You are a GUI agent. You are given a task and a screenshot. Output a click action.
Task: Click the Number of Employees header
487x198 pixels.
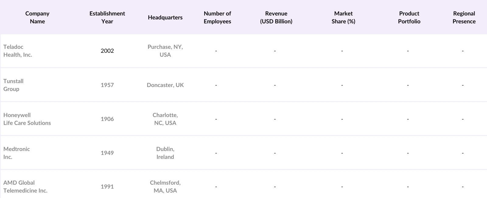click(217, 17)
